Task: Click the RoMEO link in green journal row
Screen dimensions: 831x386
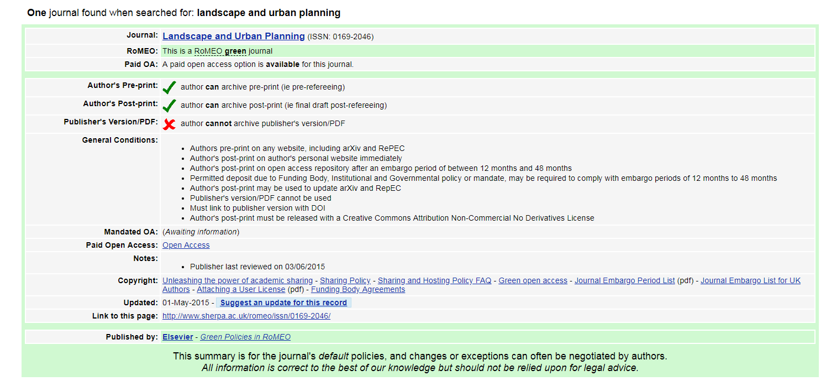Action: (208, 51)
